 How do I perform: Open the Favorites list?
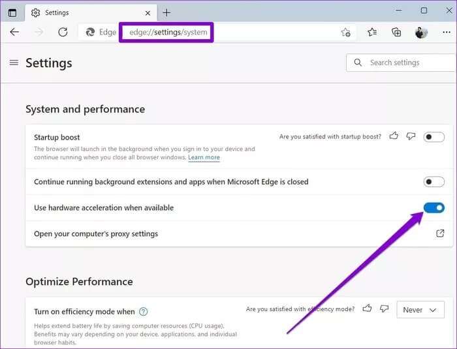click(x=372, y=32)
